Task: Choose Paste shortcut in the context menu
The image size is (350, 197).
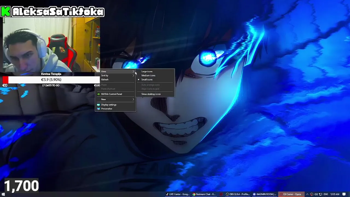Action: [x=115, y=89]
